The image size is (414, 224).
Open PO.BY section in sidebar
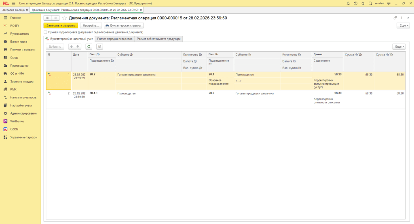tap(15, 26)
